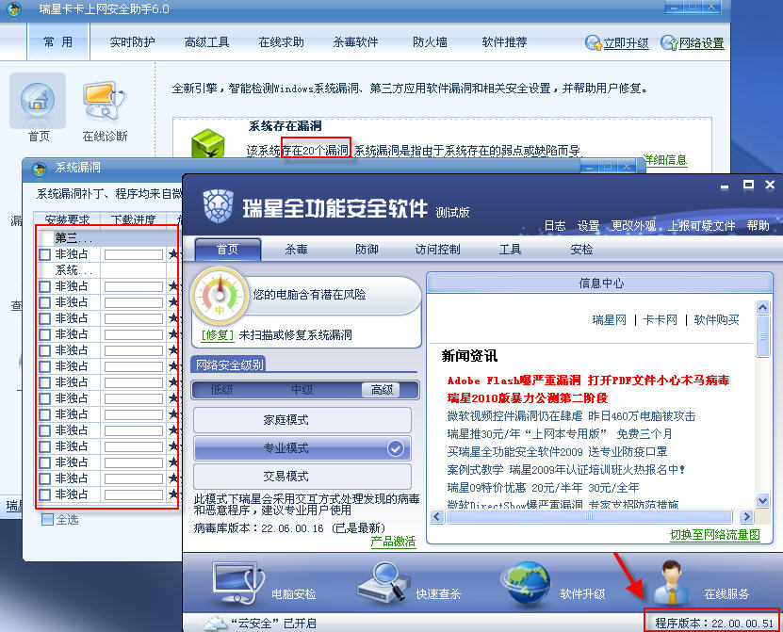Open 上报可疑文件 menu
The width and height of the screenshot is (783, 632).
coord(701,226)
